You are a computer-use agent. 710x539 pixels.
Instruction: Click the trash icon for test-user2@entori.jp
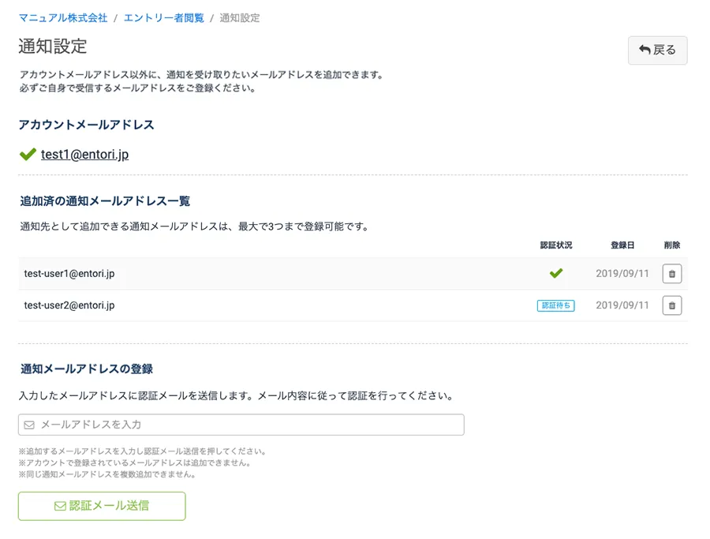[671, 305]
